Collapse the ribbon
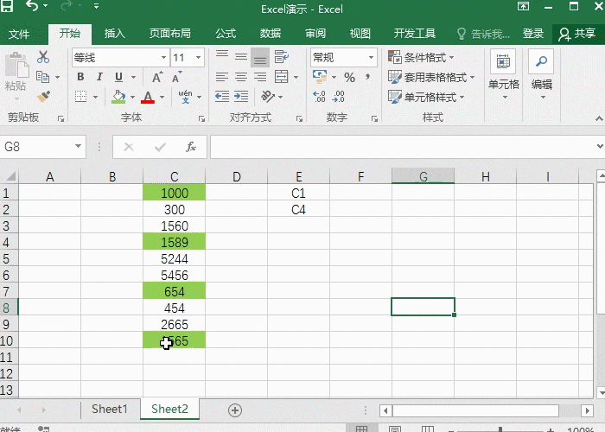 599,118
